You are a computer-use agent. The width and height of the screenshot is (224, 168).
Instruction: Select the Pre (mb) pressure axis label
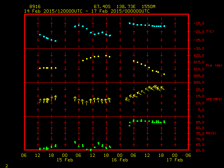212,65
